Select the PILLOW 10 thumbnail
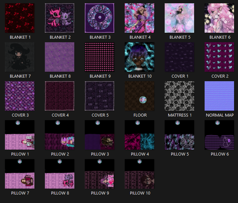Image resolution: width=238 pixels, height=203 pixels. 140,174
